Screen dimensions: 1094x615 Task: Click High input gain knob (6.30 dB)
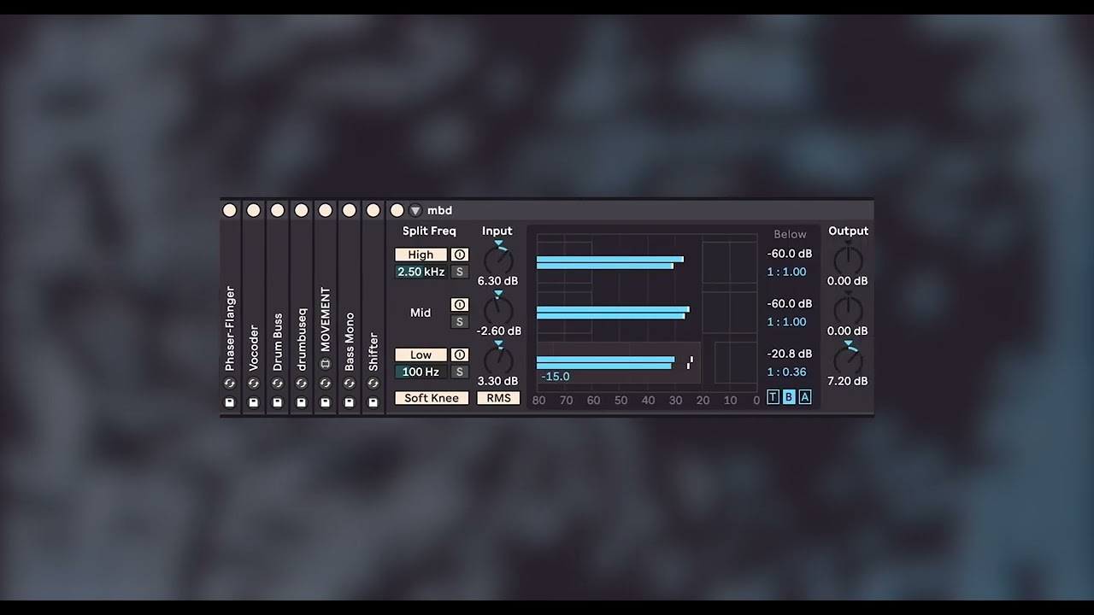click(x=498, y=261)
